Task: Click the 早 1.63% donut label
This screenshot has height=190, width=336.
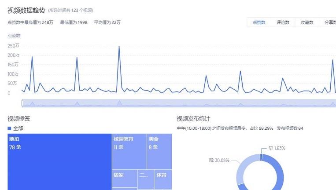Action: [x=277, y=148]
